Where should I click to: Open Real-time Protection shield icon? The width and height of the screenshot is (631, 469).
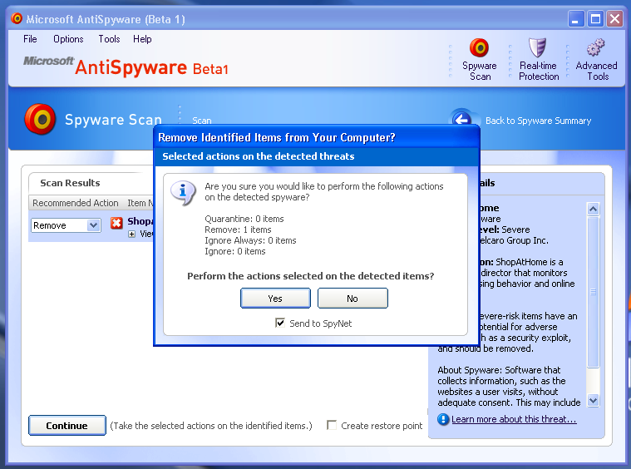coord(537,48)
